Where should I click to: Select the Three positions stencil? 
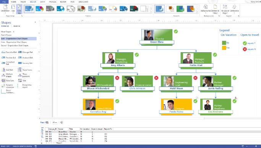[24, 75]
